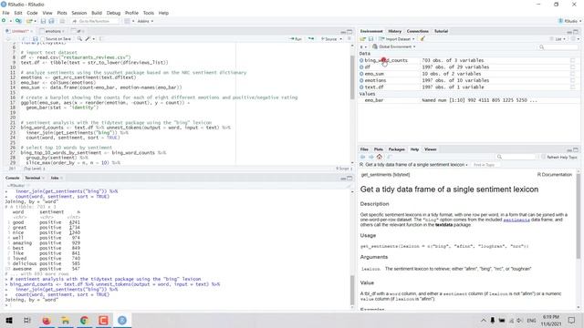Open the Tools menu
Image resolution: width=584 pixels, height=328 pixels.
point(148,13)
